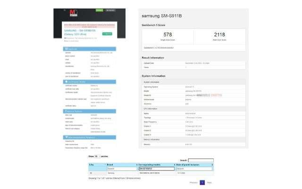Click the green status badge beside the Galaxy S23 Ultra title
The width and height of the screenshot is (302, 189).
coord(107,34)
